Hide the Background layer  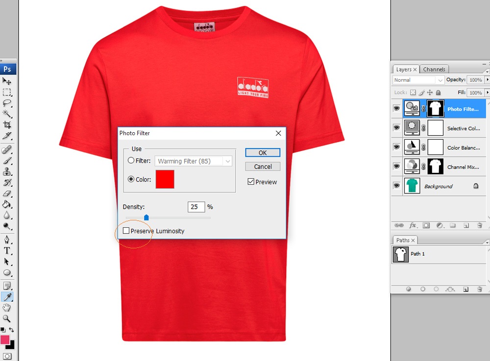(396, 186)
